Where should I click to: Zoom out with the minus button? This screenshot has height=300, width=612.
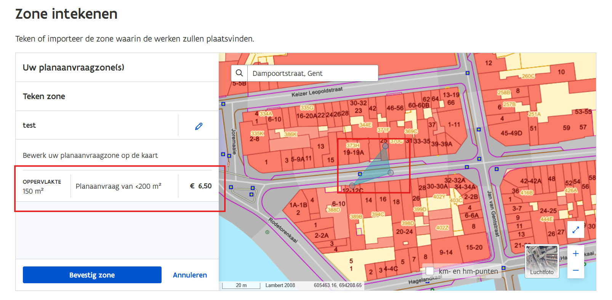(x=575, y=270)
